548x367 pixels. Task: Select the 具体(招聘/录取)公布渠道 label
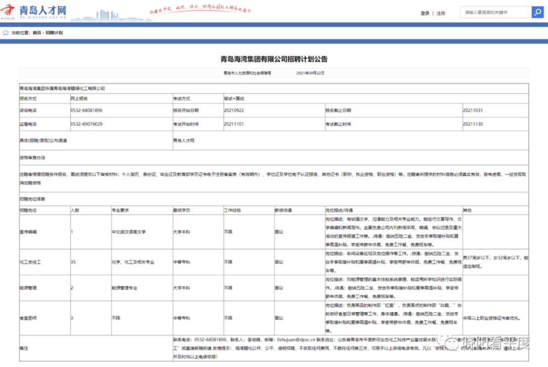pyautogui.click(x=96, y=140)
